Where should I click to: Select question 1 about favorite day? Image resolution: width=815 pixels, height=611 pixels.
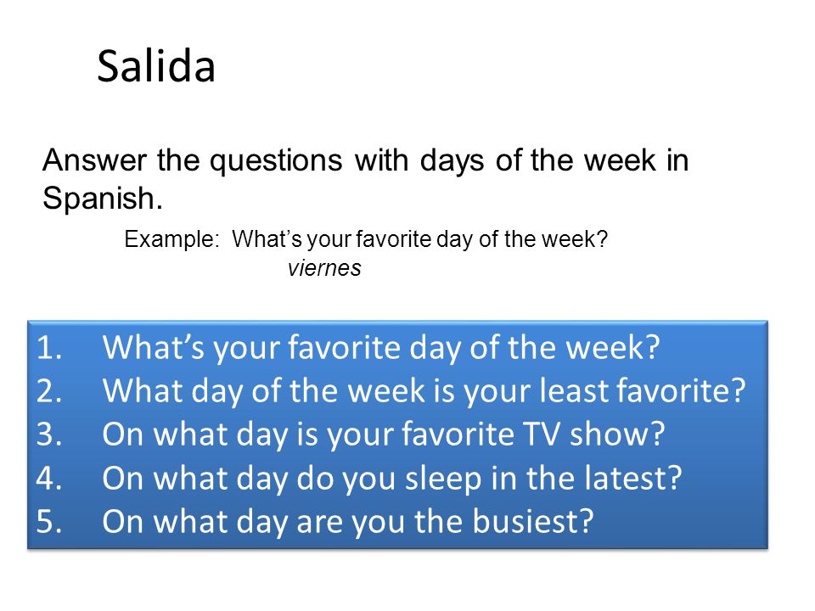pyautogui.click(x=381, y=347)
